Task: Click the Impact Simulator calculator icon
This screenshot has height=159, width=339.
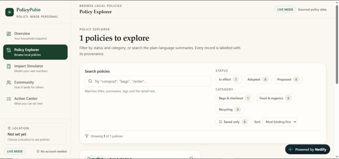Action: [9, 66]
